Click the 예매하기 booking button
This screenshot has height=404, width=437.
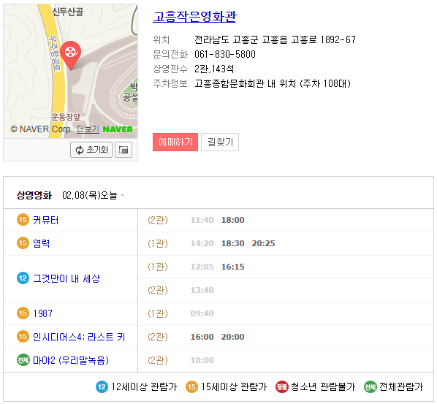pyautogui.click(x=175, y=142)
